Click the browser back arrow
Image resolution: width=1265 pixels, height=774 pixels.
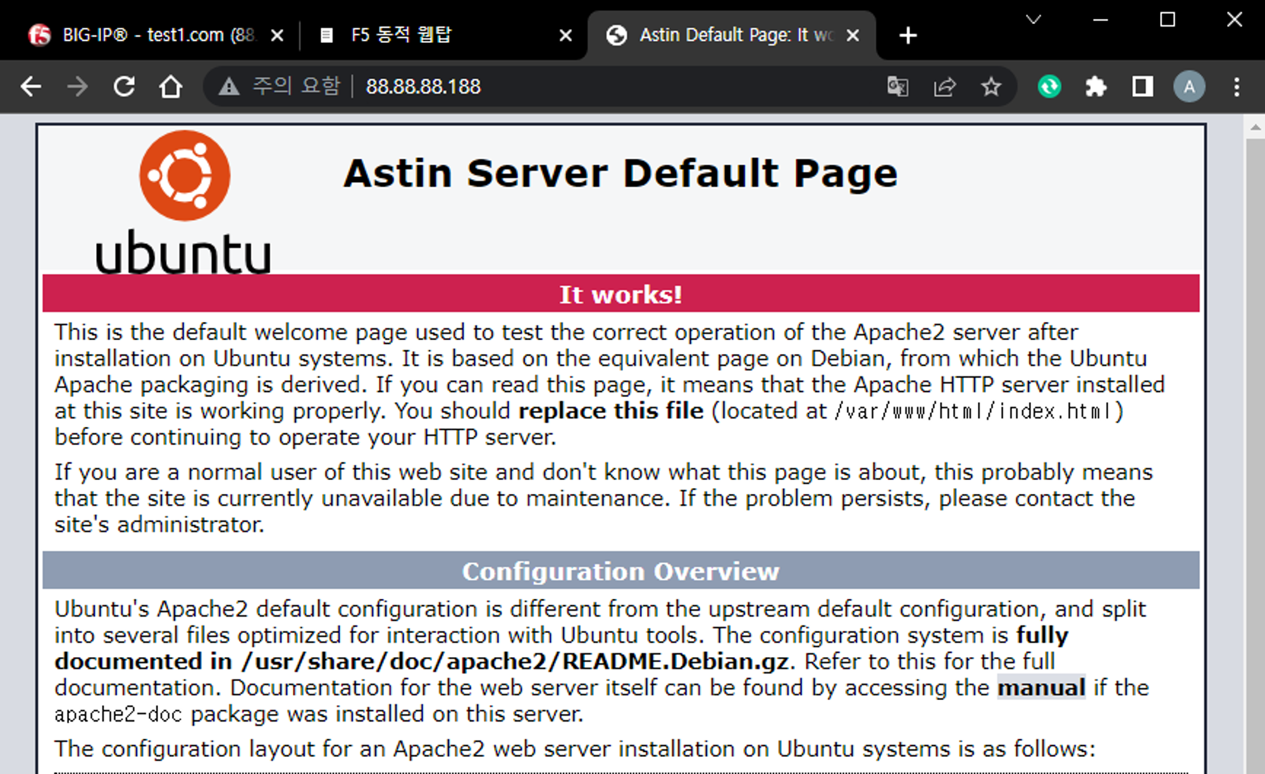[x=30, y=87]
